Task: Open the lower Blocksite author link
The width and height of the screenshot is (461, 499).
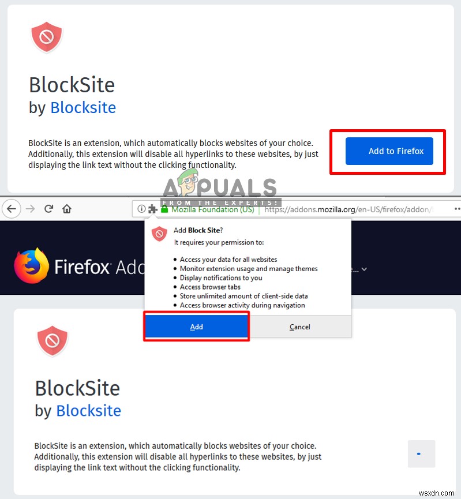Action: click(x=88, y=411)
